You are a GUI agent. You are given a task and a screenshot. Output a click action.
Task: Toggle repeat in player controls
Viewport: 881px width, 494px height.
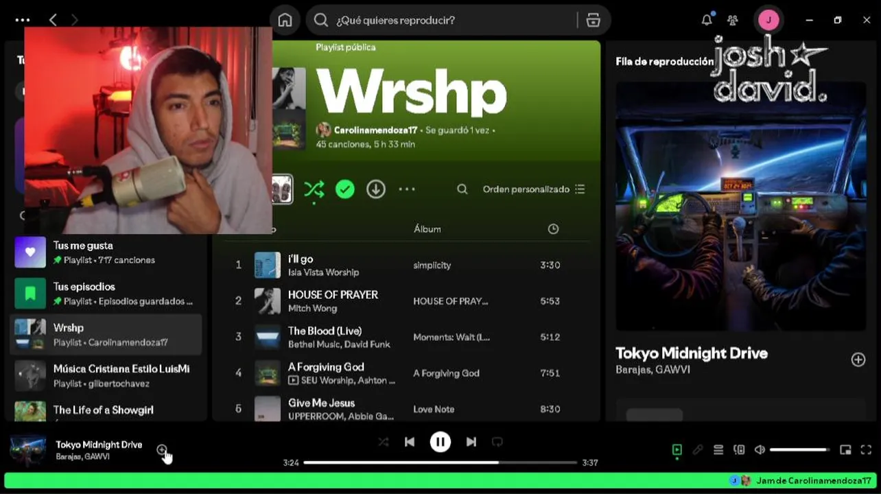[497, 442]
